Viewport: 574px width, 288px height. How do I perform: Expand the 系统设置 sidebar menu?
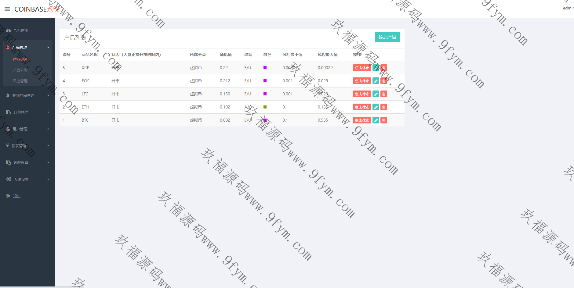21,179
